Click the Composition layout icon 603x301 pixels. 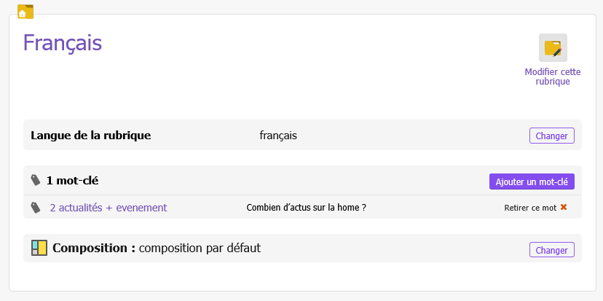(39, 249)
